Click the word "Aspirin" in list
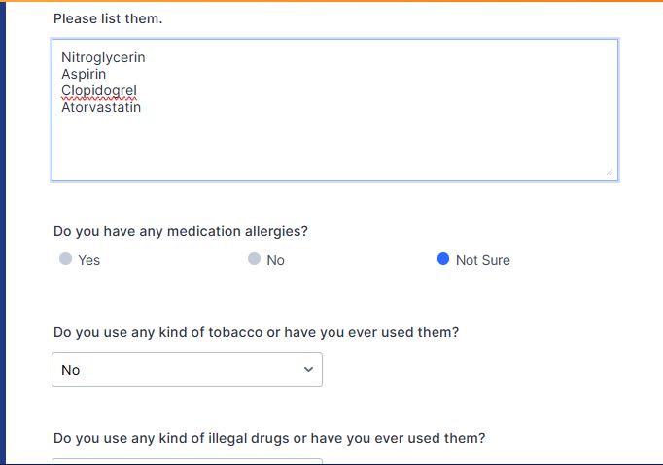 [x=84, y=74]
